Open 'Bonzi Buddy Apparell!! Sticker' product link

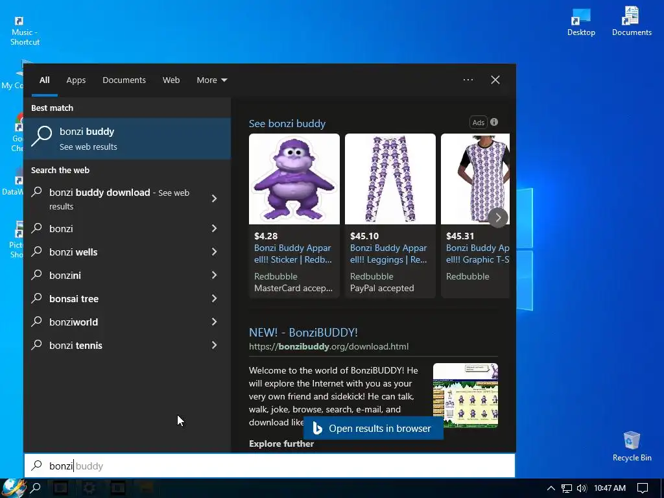click(x=292, y=254)
